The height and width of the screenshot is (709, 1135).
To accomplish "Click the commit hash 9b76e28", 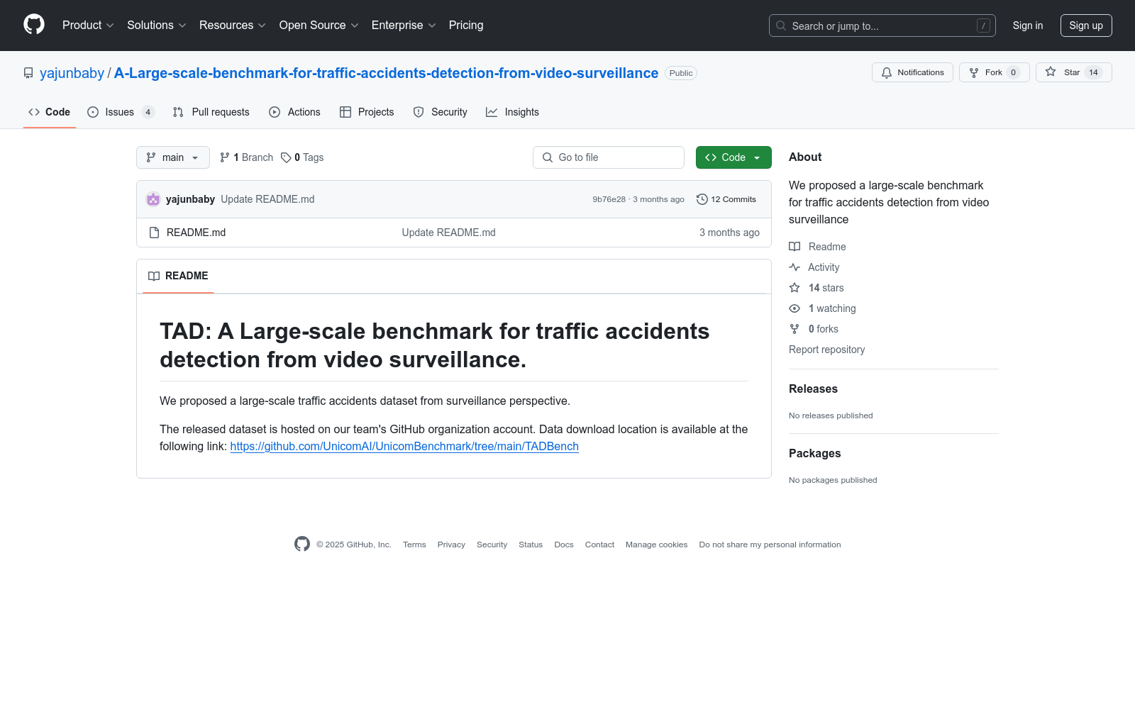I will 609,199.
